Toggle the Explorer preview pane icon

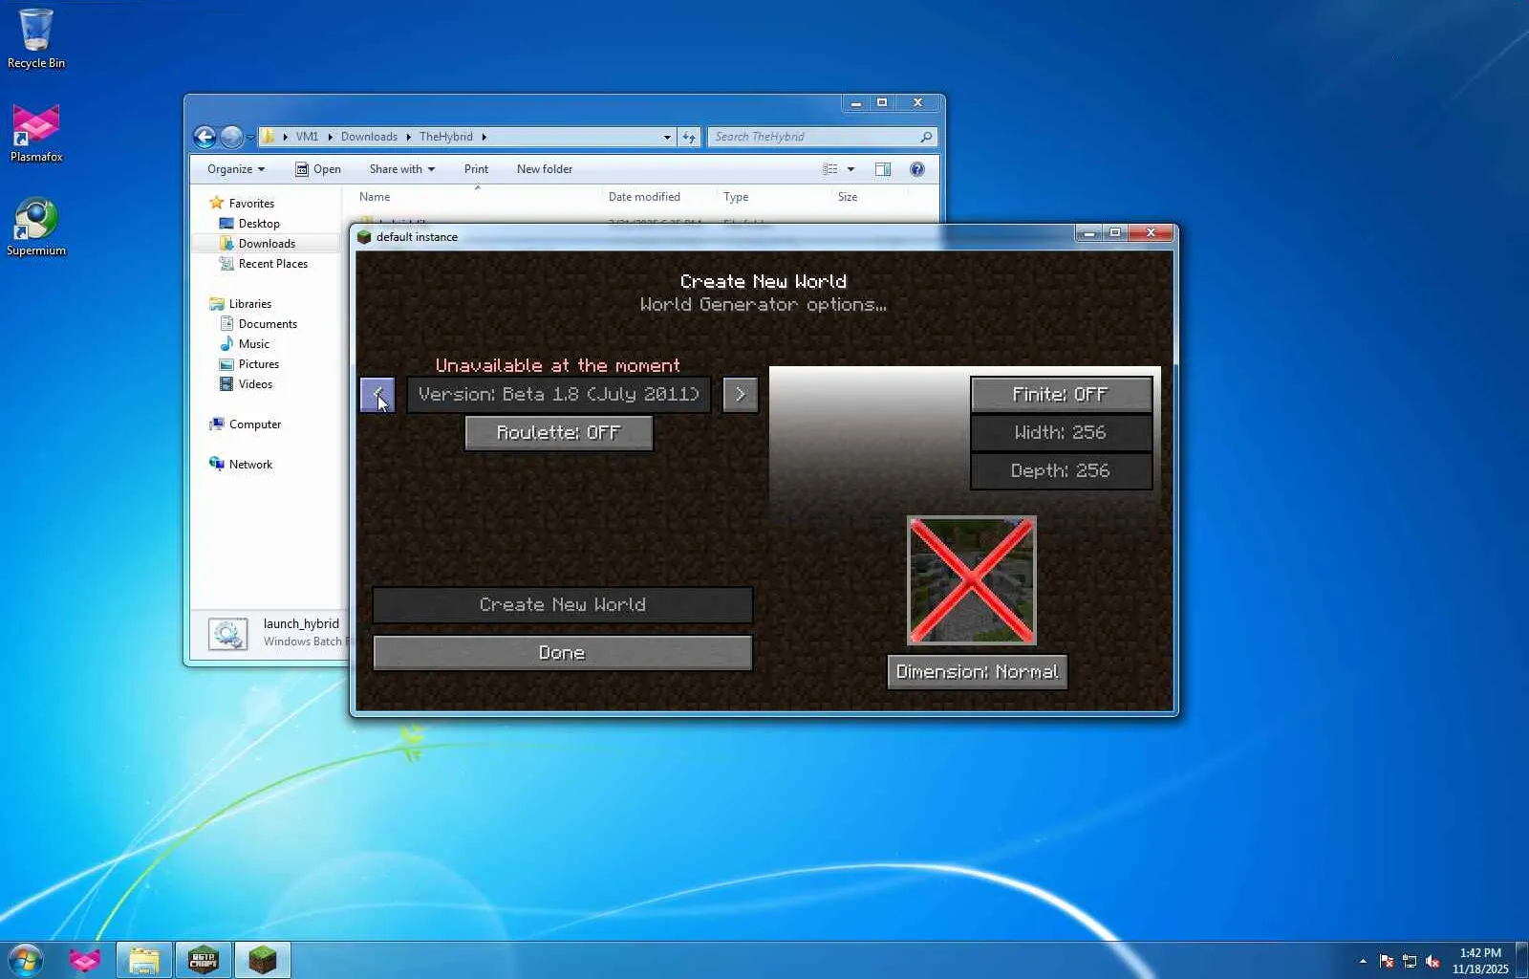click(883, 169)
